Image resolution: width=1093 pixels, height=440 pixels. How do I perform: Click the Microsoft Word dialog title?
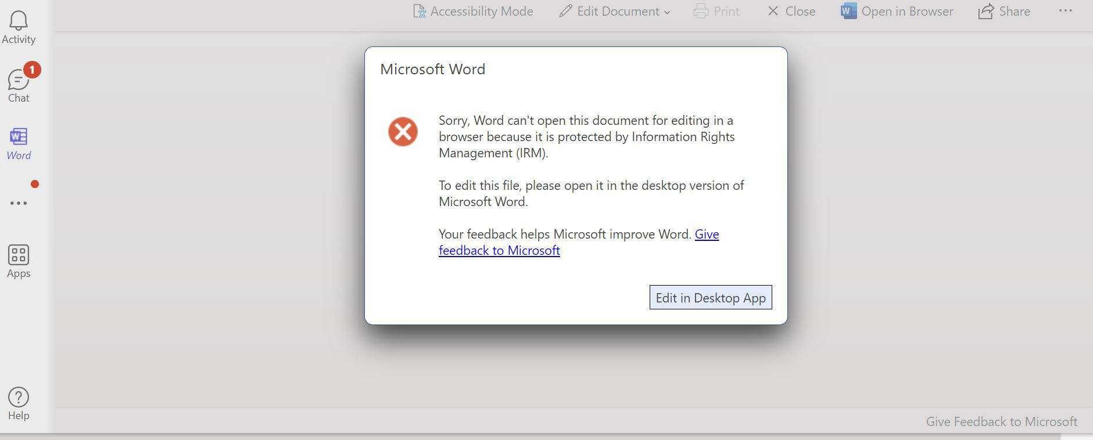(433, 69)
